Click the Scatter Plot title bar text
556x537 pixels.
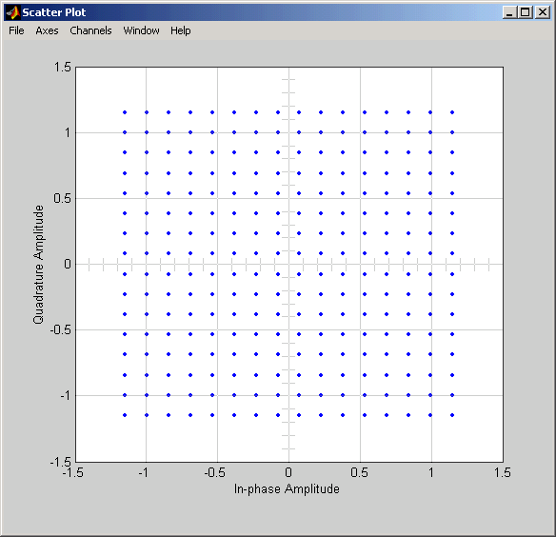coord(54,12)
